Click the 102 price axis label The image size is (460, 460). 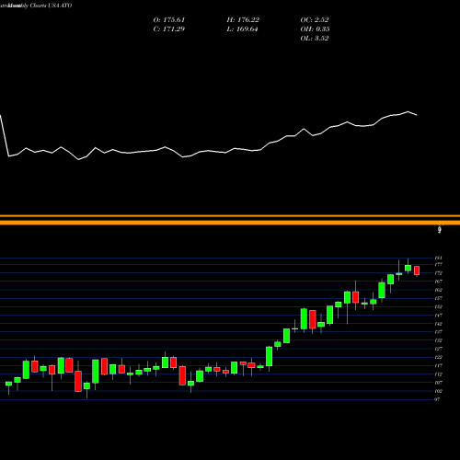(438, 391)
